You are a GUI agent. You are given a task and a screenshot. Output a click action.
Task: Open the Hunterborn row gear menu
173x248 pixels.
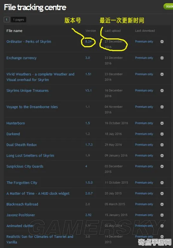(x=162, y=123)
